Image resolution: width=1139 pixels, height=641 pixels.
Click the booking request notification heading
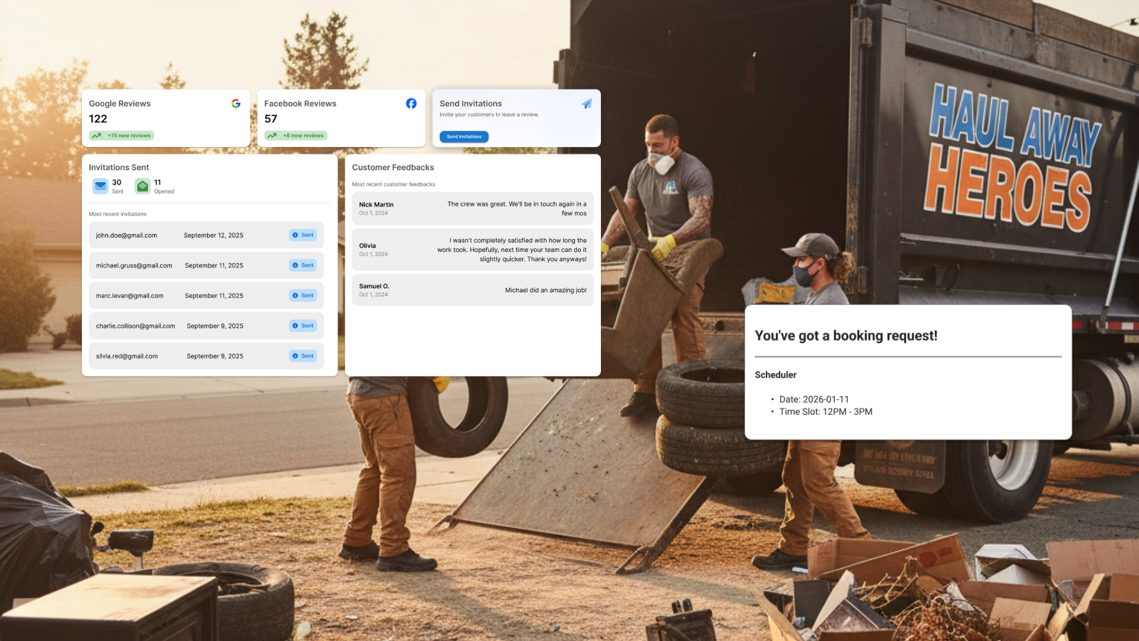(x=846, y=335)
